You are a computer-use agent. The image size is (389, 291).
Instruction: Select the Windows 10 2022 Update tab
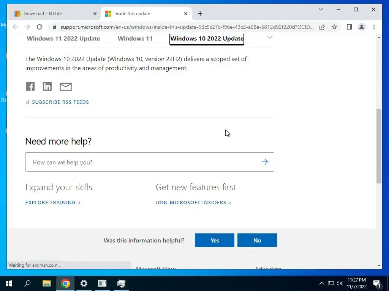(x=207, y=39)
